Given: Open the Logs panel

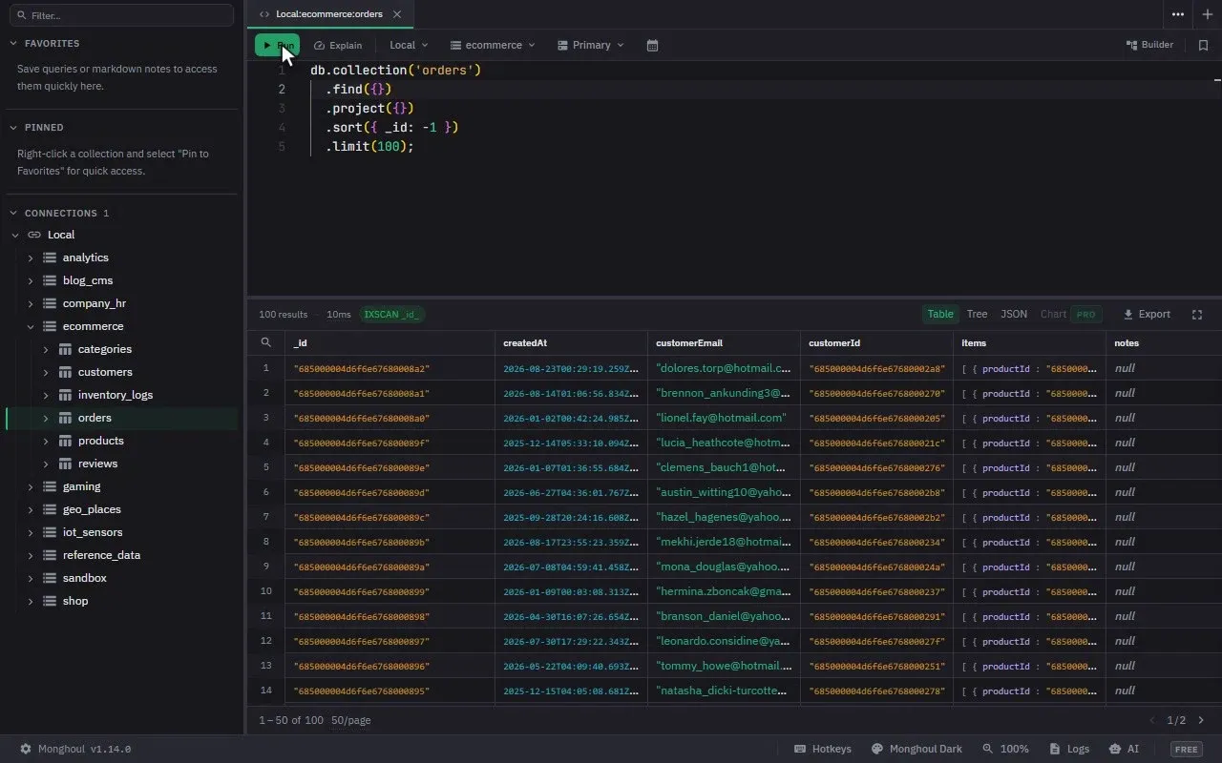Looking at the screenshot, I should [1069, 750].
